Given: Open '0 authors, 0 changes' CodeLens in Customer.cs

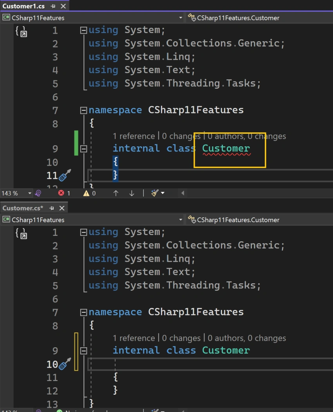Looking at the screenshot, I should 247,338.
